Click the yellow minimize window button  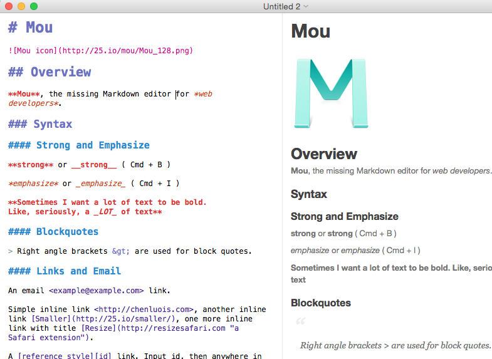[21, 6]
